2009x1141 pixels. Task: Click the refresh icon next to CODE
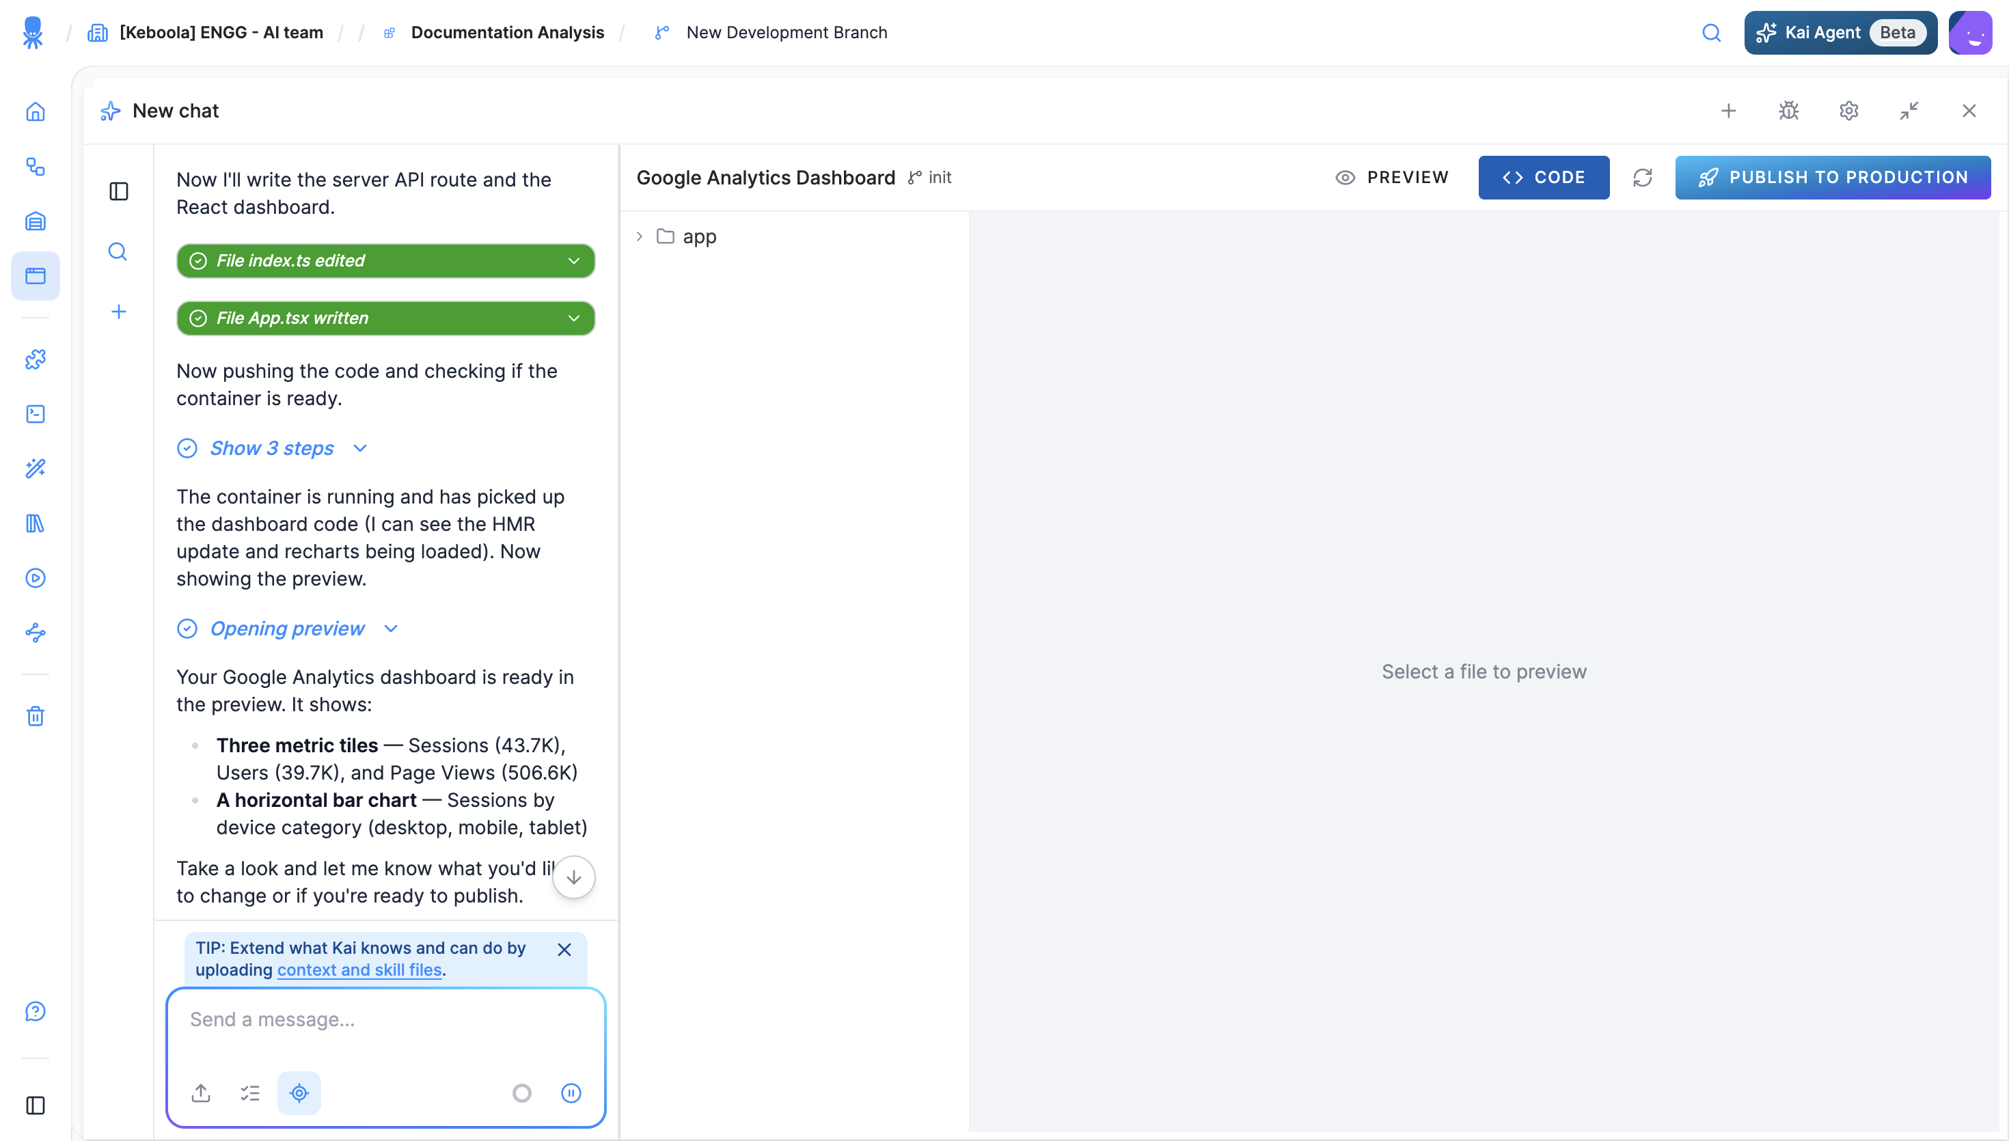(x=1642, y=178)
